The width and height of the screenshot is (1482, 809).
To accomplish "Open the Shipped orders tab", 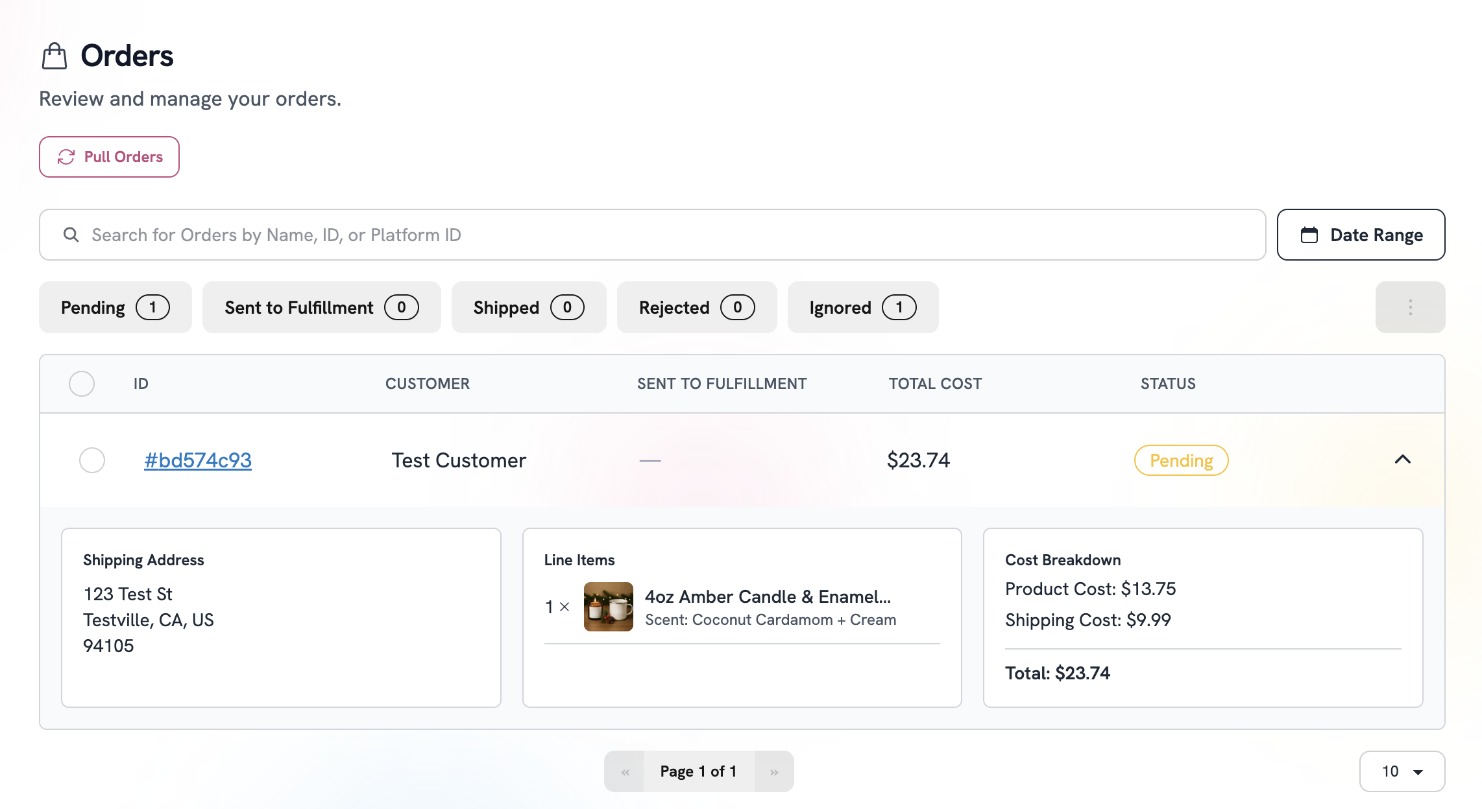I will coord(528,307).
